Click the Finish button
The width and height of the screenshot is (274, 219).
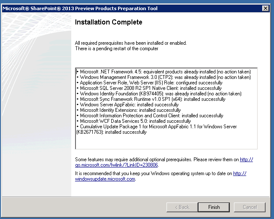point(214,207)
